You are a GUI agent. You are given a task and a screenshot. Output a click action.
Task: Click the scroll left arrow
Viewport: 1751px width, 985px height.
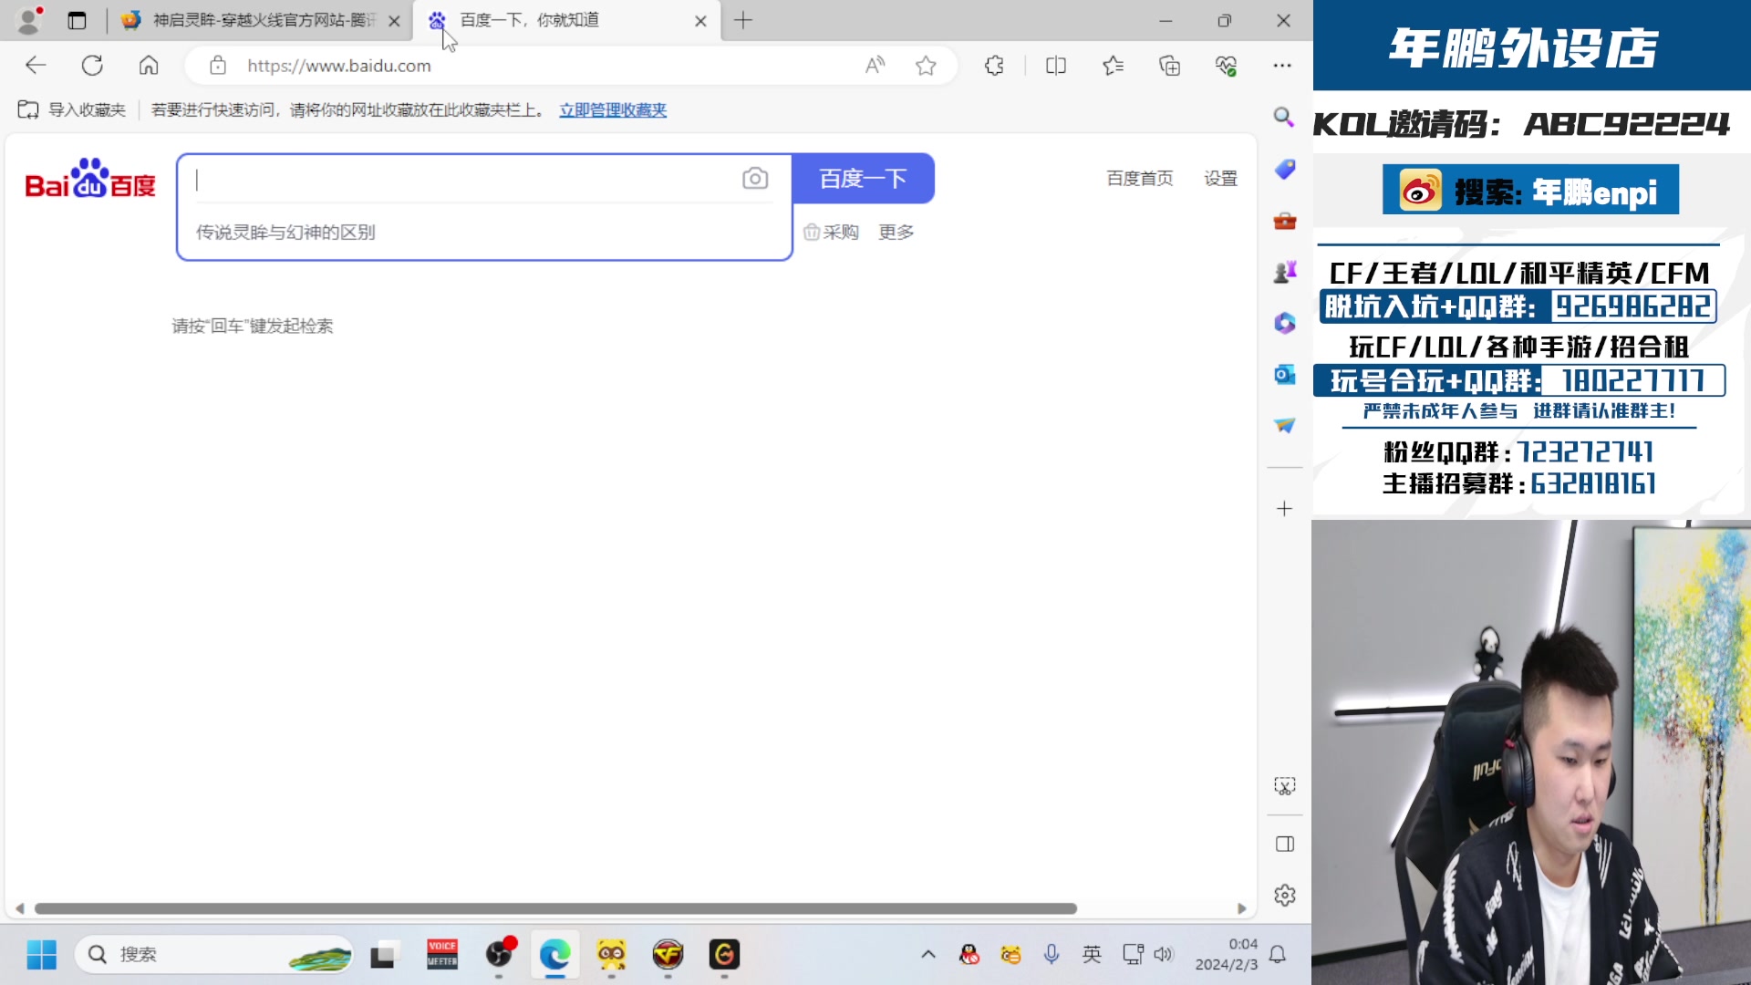tap(19, 908)
